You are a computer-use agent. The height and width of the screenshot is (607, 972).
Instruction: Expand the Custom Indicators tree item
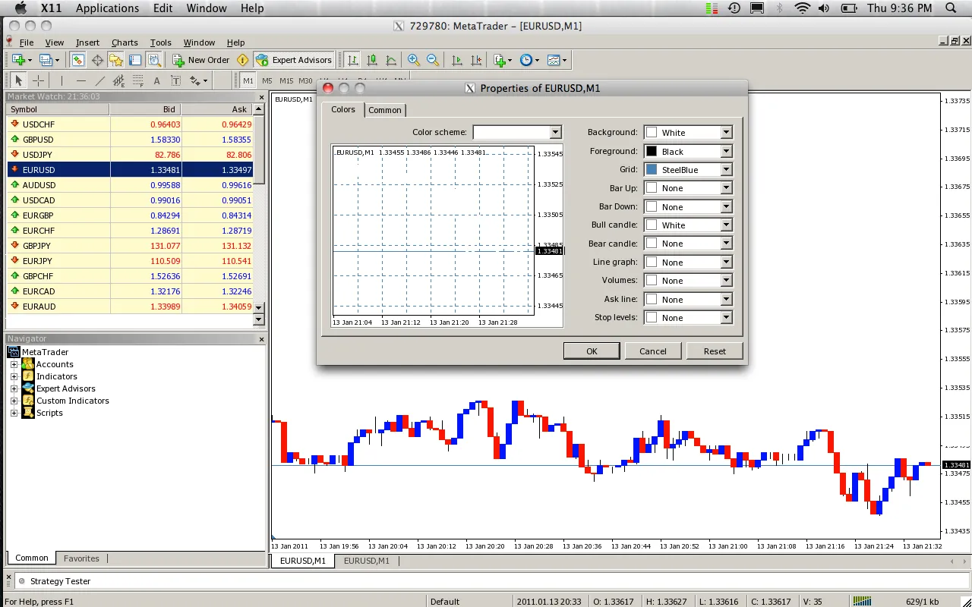click(x=14, y=401)
